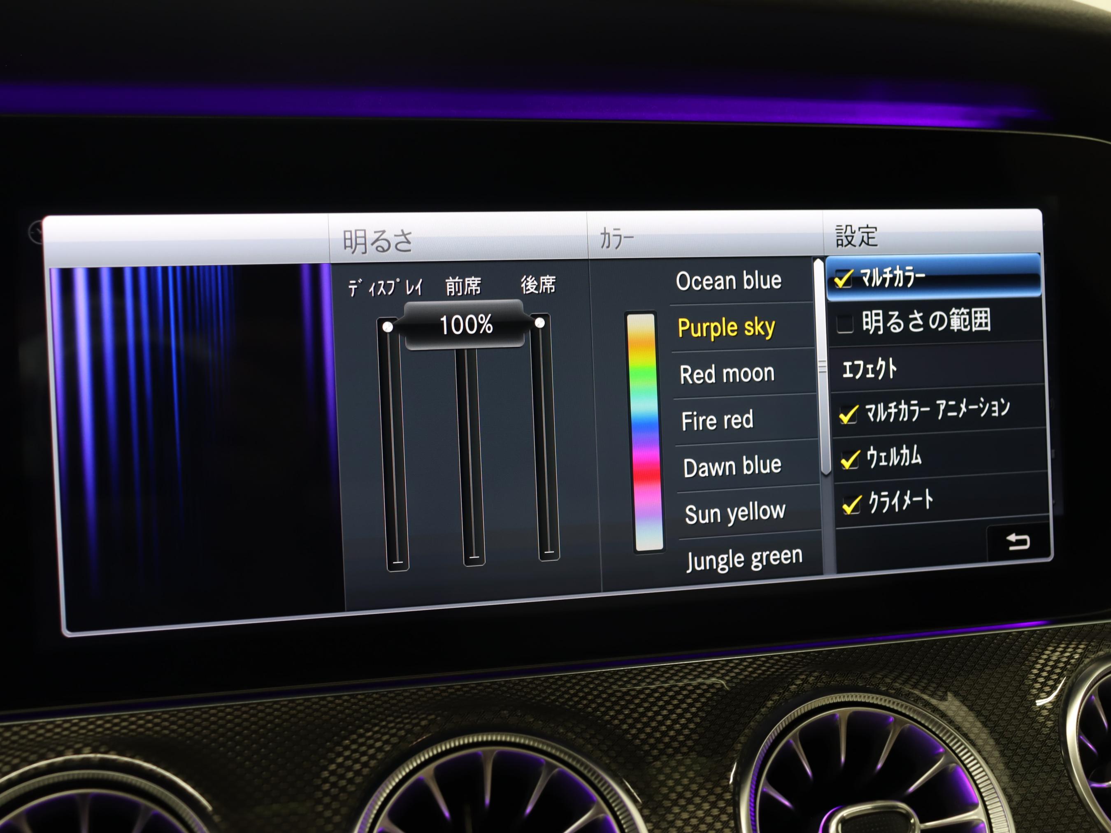Toggle the クライメート effect checkbox
Viewport: 1111px width, 833px height.
[x=852, y=505]
